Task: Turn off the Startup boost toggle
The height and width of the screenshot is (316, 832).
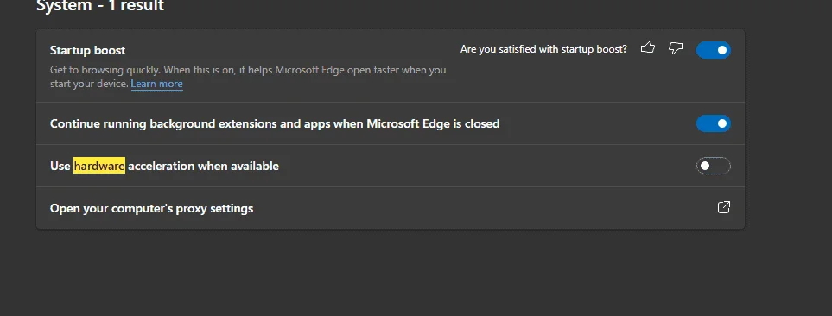Action: 713,50
